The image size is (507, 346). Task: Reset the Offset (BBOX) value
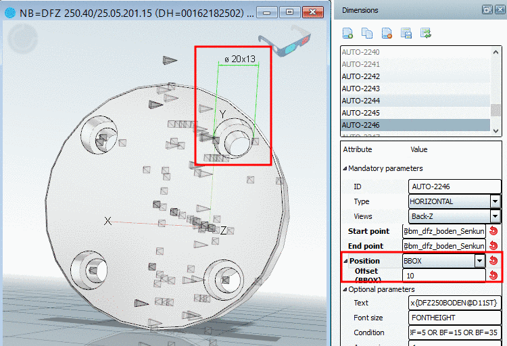coord(493,275)
